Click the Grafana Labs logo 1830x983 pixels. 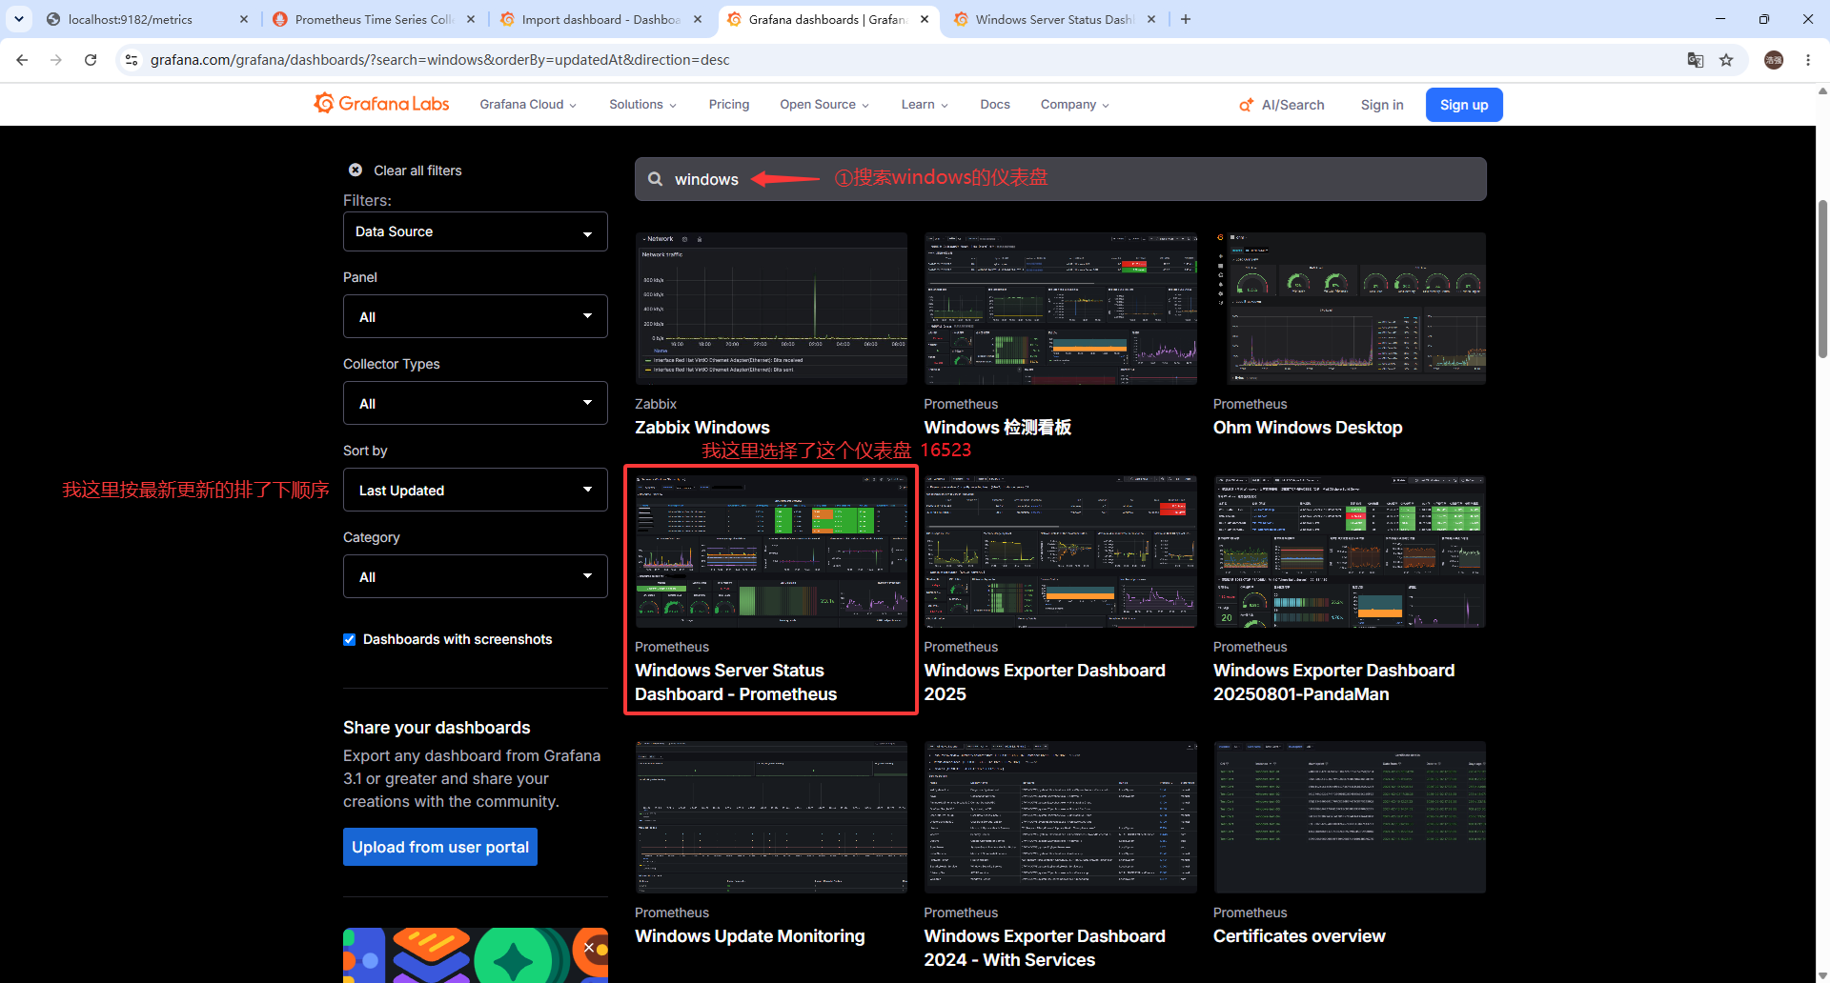point(381,104)
